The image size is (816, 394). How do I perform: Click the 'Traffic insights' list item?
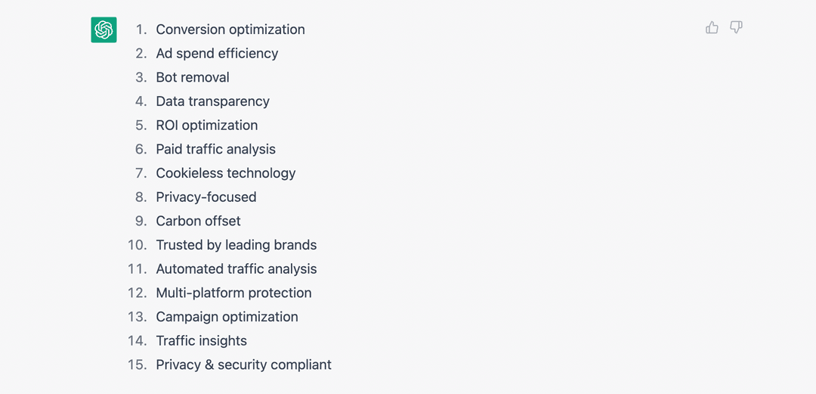201,341
